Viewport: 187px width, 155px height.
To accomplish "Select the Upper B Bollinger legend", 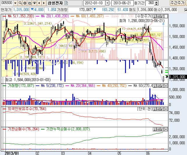I will 120,16.
